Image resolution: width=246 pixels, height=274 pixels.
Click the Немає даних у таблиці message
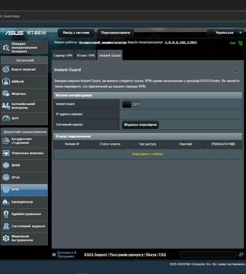point(148,154)
